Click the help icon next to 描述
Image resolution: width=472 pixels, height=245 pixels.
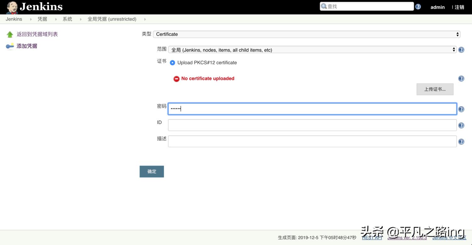tap(461, 142)
